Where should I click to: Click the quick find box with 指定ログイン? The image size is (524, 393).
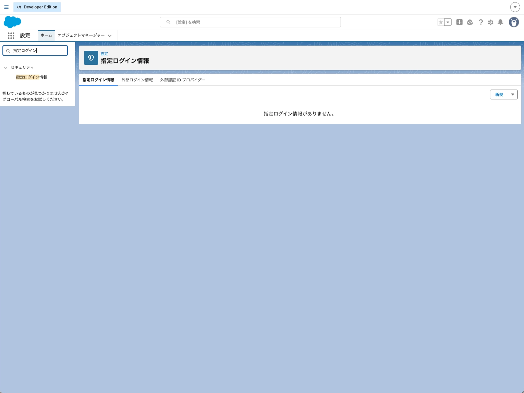pos(35,51)
